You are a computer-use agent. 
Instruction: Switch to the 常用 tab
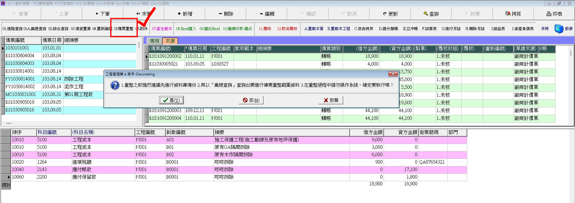tap(154, 41)
